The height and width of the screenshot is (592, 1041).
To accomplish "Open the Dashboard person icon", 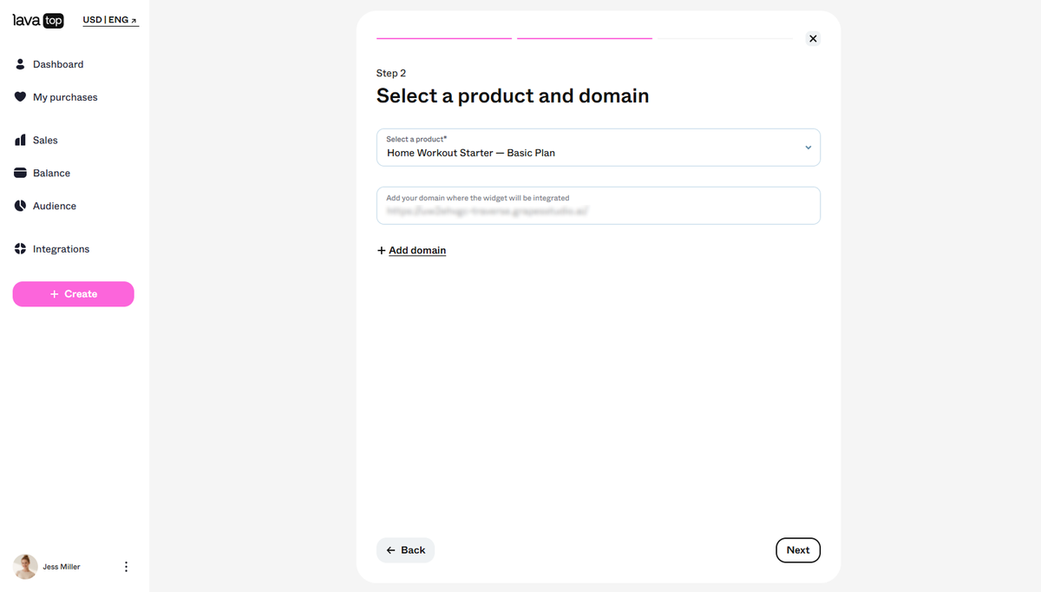I will (x=21, y=64).
